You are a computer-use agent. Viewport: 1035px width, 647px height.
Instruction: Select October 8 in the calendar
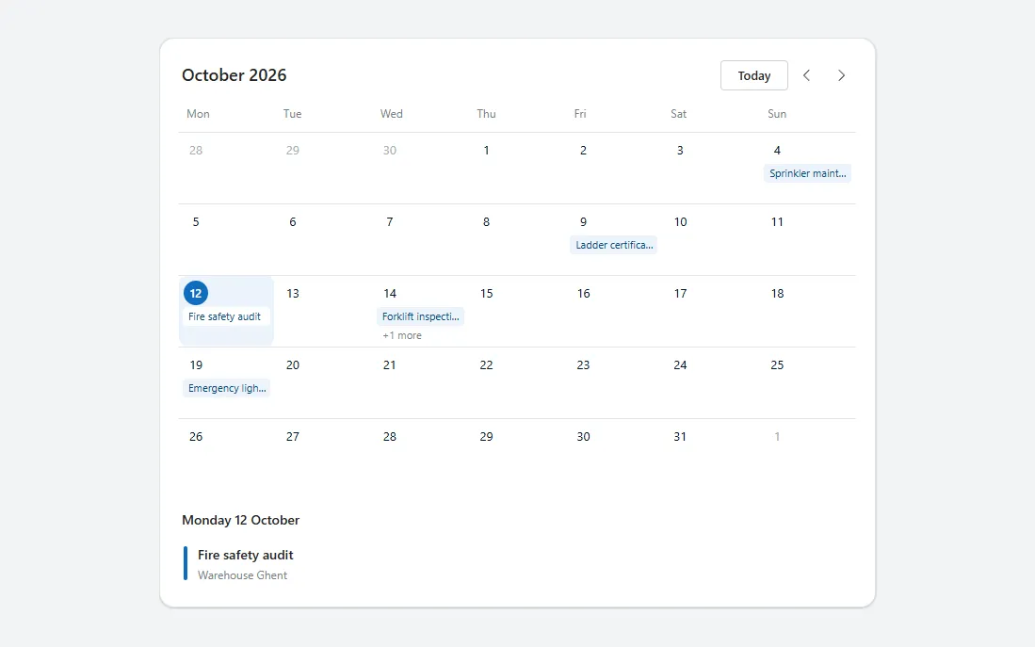(x=487, y=222)
